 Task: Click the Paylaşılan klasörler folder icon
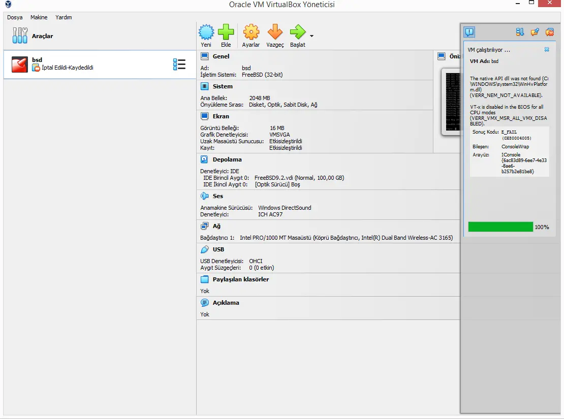pyautogui.click(x=205, y=279)
